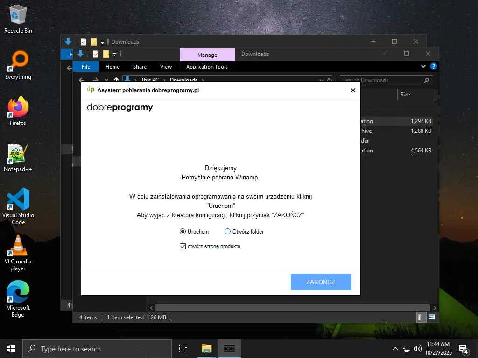Maximize the front Downloads window
The height and width of the screenshot is (358, 478).
[x=407, y=54]
